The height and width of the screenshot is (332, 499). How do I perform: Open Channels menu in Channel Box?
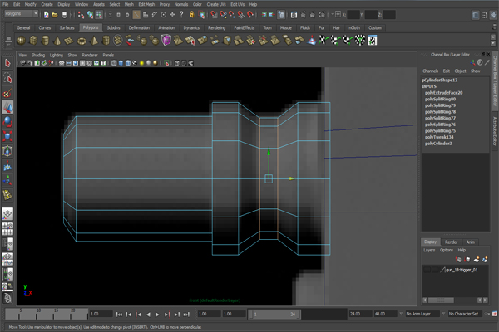430,71
